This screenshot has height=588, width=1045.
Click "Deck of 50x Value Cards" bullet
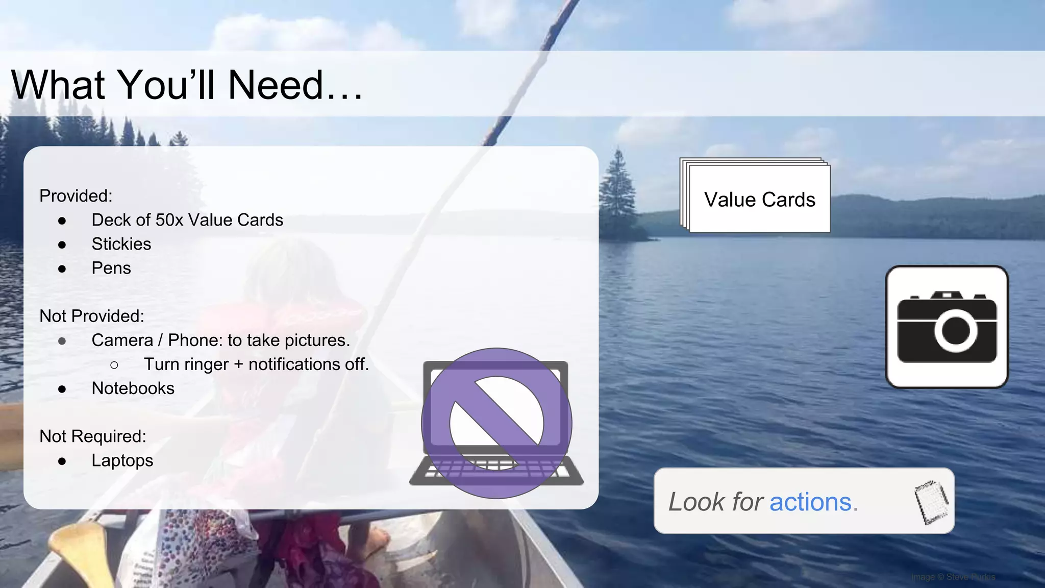(187, 220)
